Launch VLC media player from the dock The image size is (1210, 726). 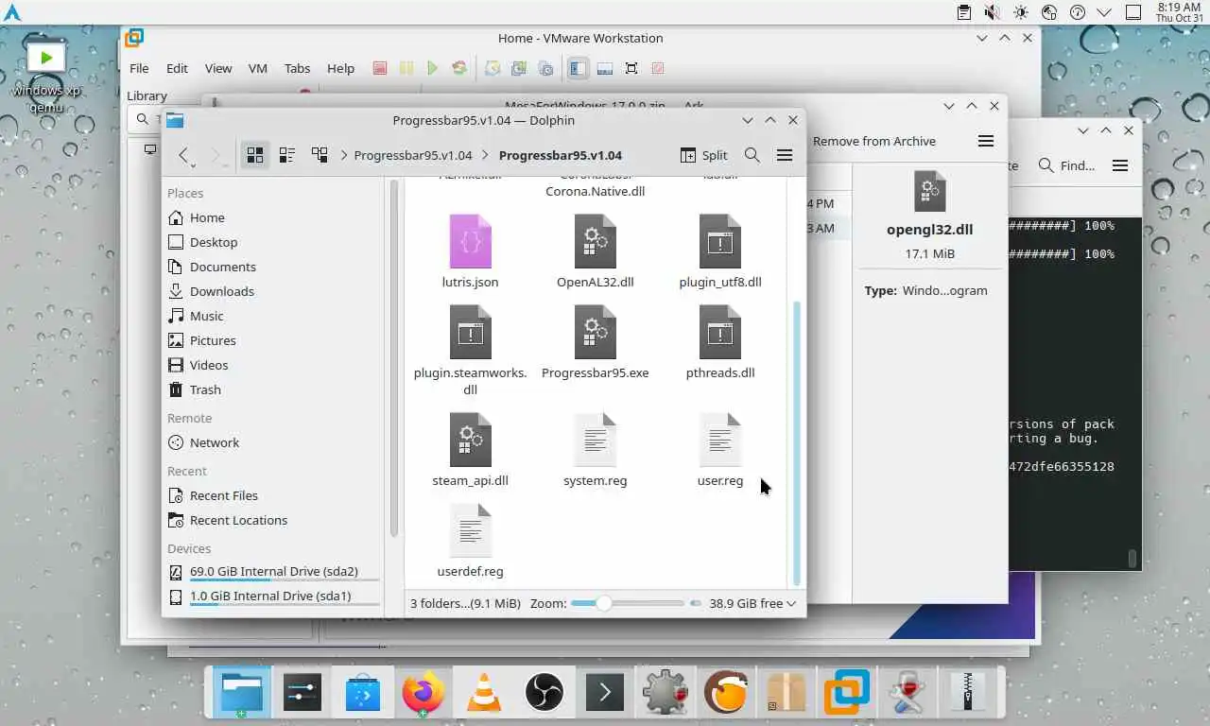[484, 693]
